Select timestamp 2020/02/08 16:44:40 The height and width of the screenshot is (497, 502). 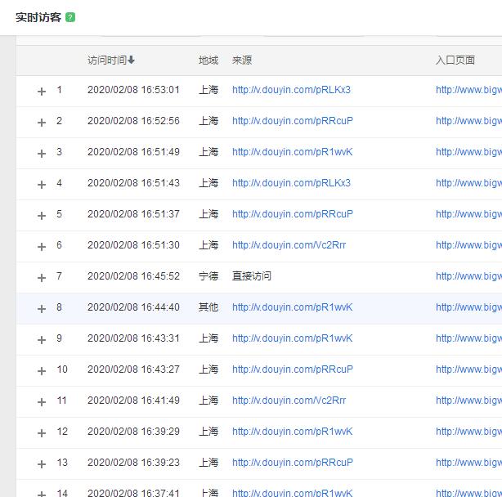pyautogui.click(x=133, y=307)
